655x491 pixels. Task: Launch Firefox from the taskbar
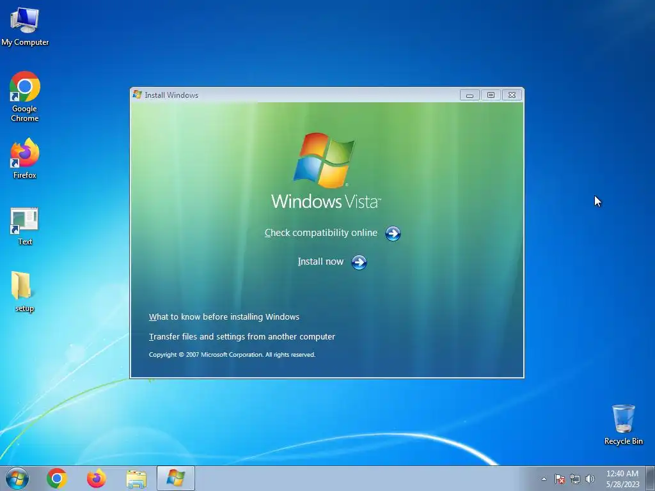tap(97, 478)
